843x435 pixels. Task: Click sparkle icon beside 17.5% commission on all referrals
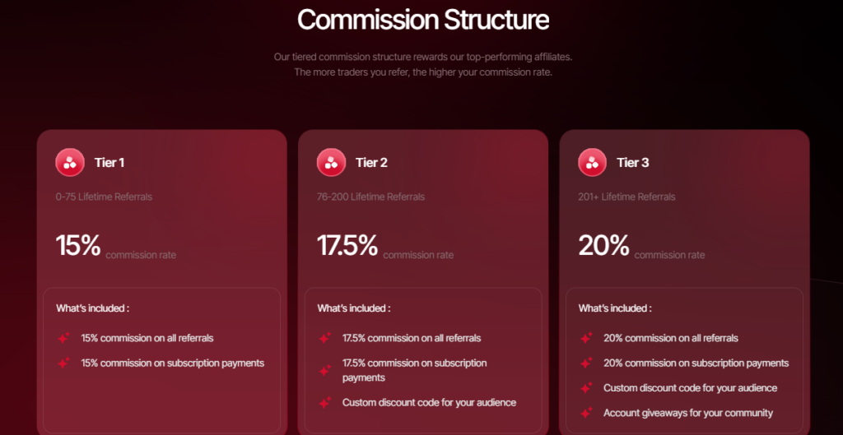point(324,338)
